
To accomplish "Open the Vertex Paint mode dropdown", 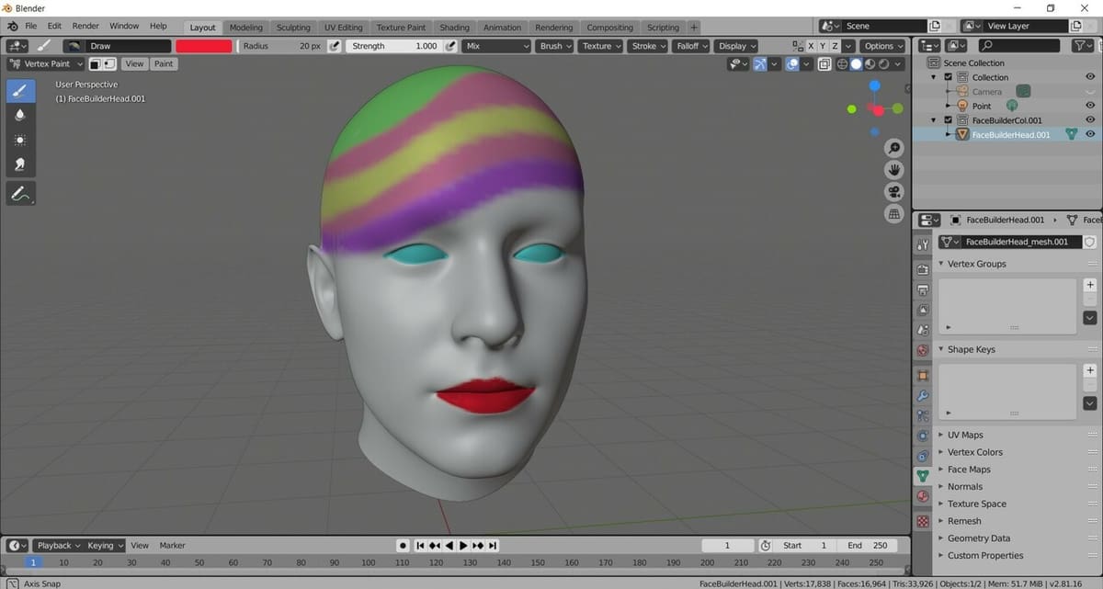I will point(45,63).
